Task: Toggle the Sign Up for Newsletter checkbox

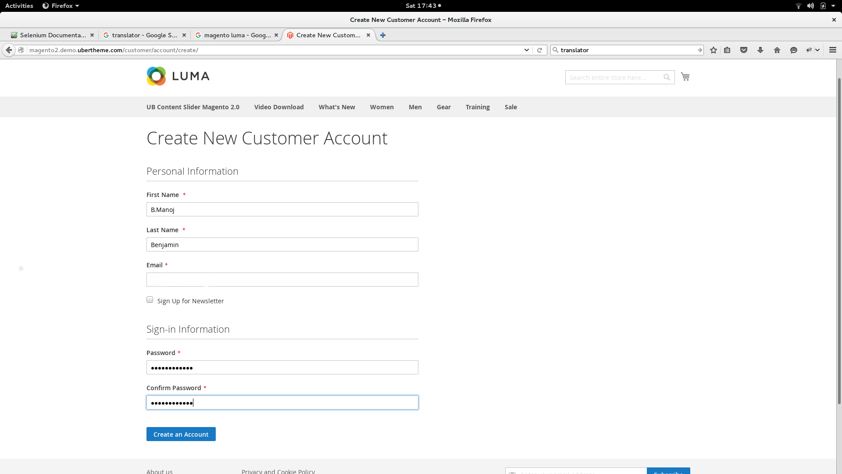Action: [x=150, y=300]
